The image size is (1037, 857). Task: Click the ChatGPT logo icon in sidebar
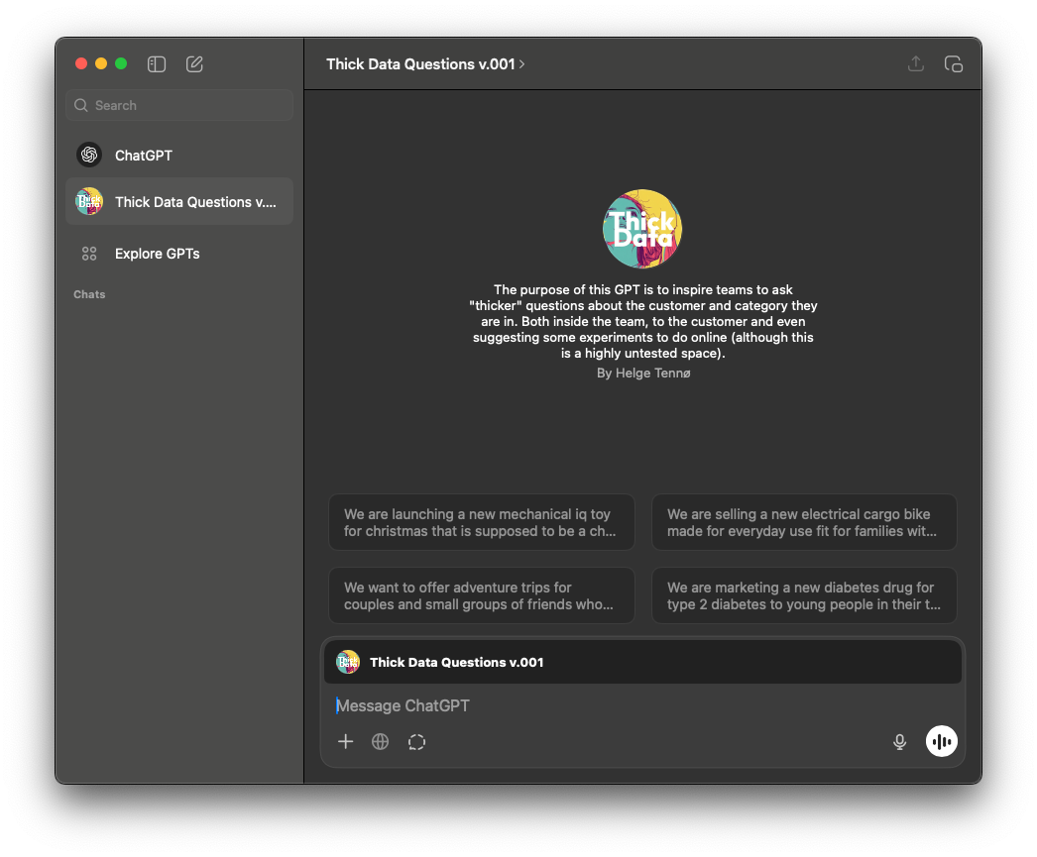tap(89, 156)
